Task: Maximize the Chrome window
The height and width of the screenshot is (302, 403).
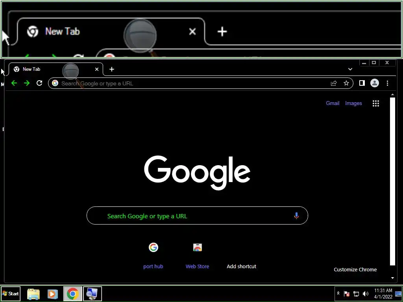Action: (x=374, y=63)
